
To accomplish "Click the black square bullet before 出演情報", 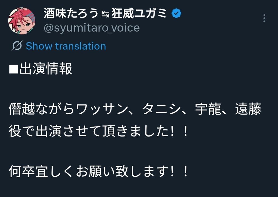I will (x=13, y=69).
